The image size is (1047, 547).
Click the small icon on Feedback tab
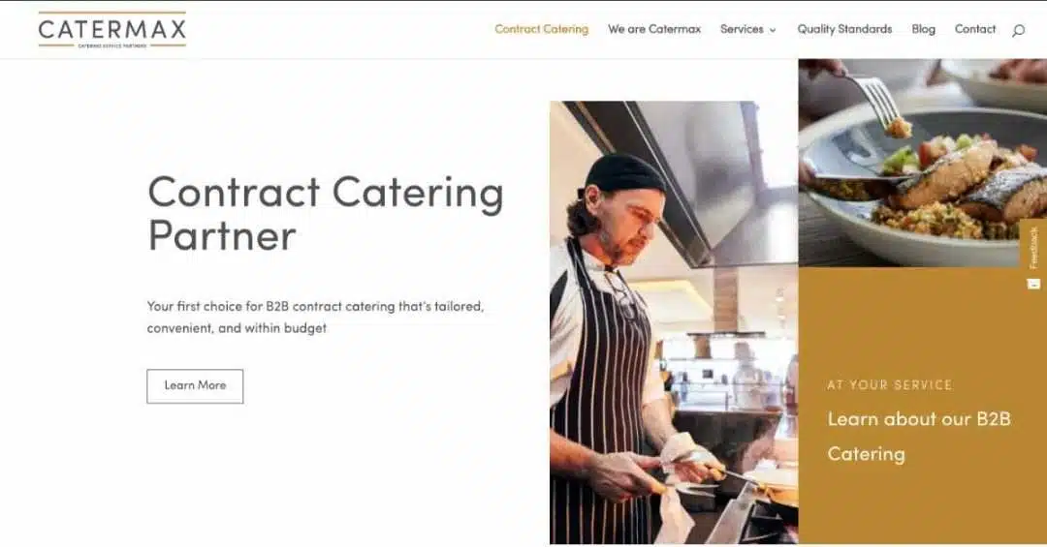[x=1033, y=285]
